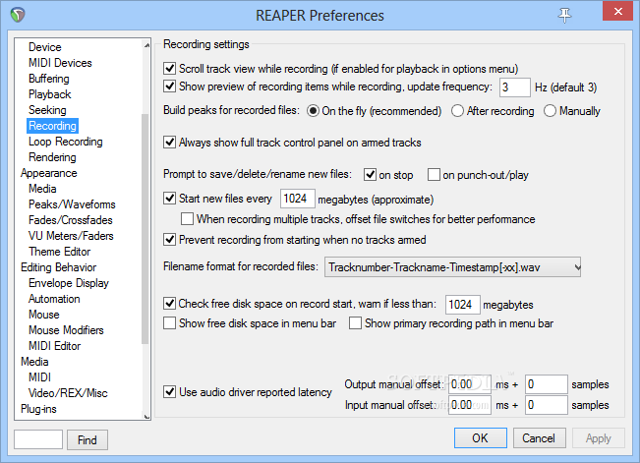
Task: Open the Video/REX/Misc page
Action: pos(68,393)
